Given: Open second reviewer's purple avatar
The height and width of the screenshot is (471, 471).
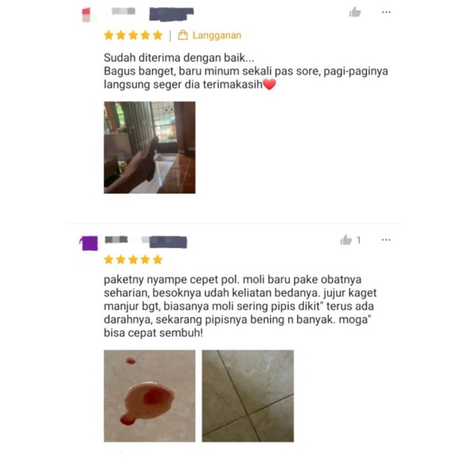Looking at the screenshot, I should click(x=89, y=243).
